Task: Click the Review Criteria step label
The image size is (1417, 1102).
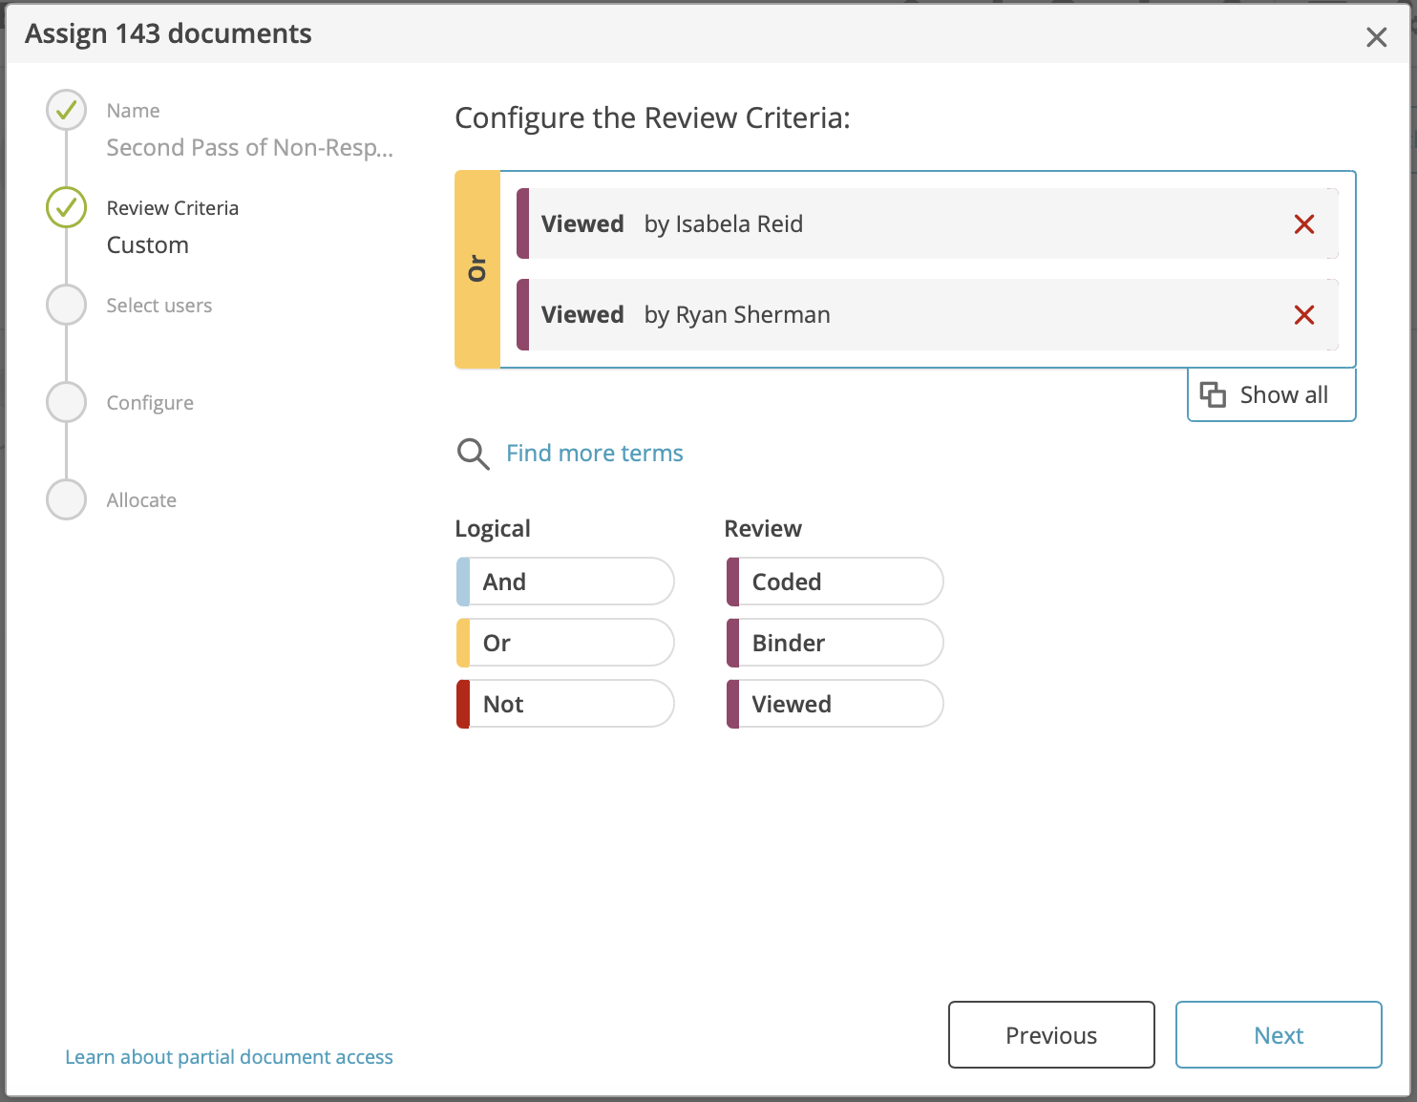Action: 173,208
